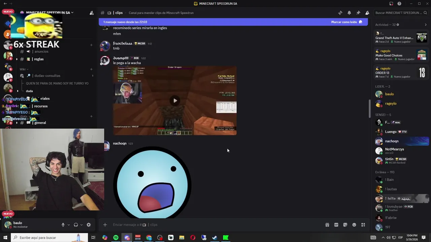The width and height of the screenshot is (431, 242).
Task: Open the Help question mark icon
Action: click(399, 4)
